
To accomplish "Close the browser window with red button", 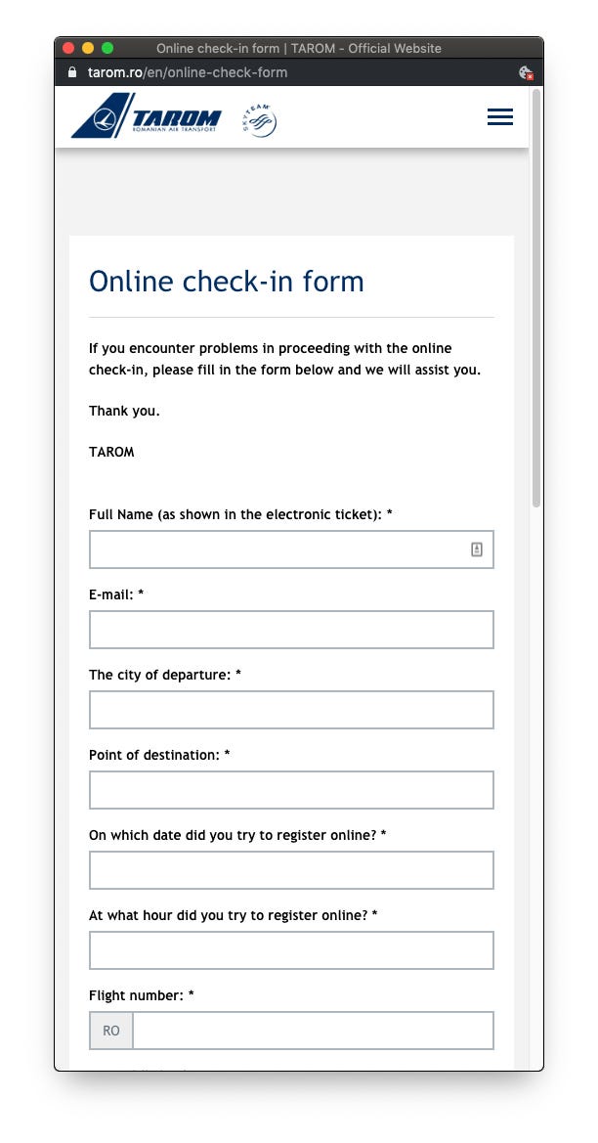I will pos(68,48).
